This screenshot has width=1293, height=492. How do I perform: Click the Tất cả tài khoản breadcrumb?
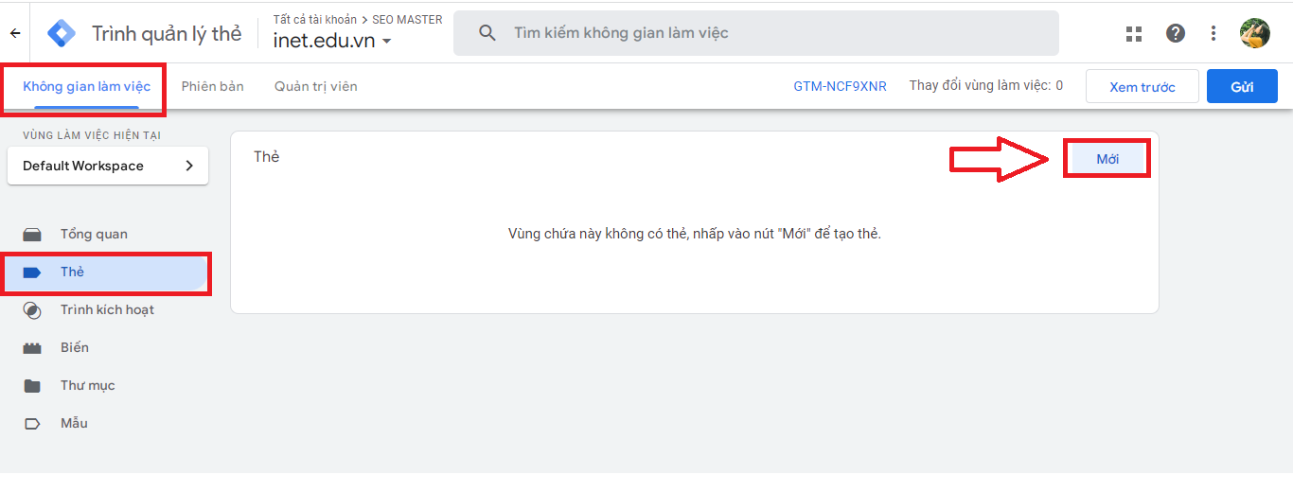coord(315,19)
